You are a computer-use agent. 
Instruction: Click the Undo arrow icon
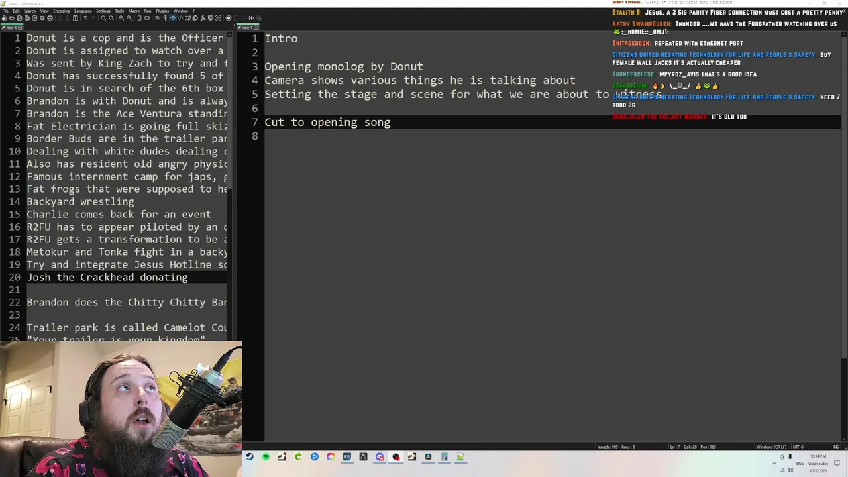tap(85, 18)
